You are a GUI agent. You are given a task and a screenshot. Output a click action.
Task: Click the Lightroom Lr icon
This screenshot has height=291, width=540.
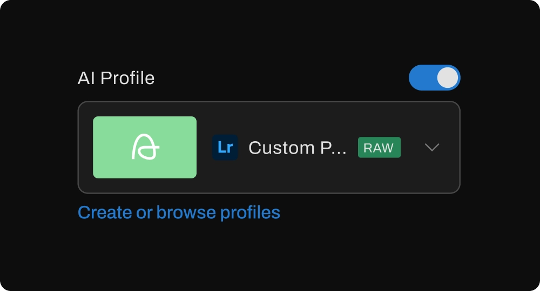point(225,147)
